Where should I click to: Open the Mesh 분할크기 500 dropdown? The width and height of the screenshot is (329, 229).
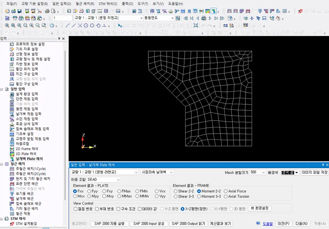pyautogui.click(x=258, y=172)
